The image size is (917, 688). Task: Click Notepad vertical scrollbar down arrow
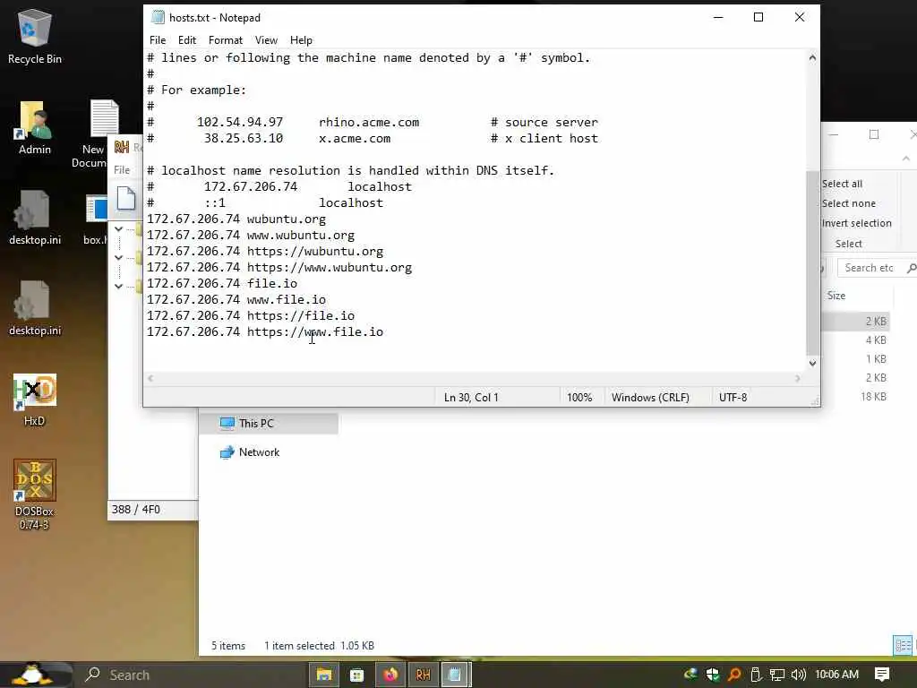[812, 364]
